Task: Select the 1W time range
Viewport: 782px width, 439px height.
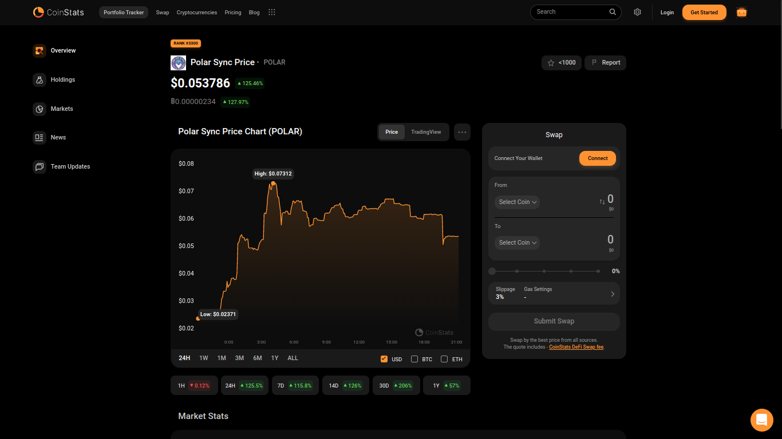Action: 204,358
